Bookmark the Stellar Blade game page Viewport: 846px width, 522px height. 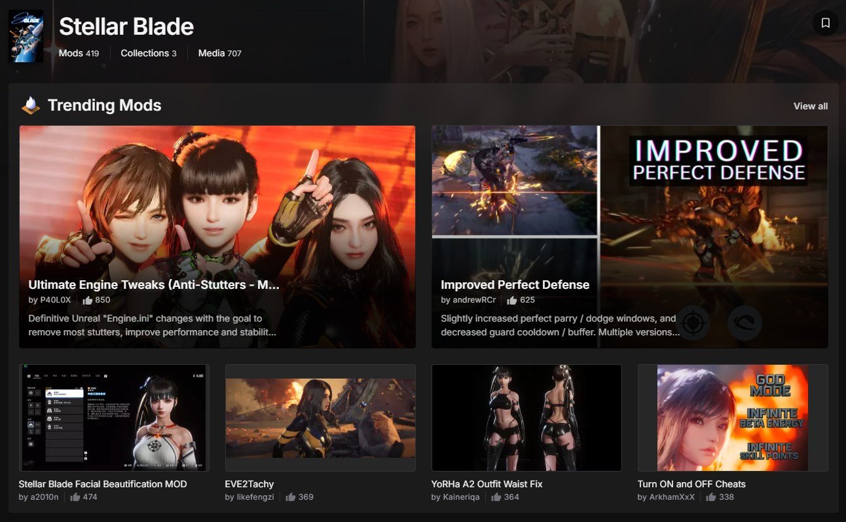pos(825,23)
